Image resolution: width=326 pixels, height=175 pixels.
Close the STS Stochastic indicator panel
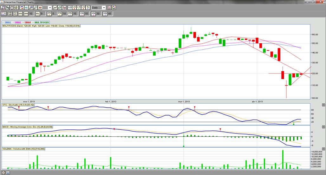point(323,105)
